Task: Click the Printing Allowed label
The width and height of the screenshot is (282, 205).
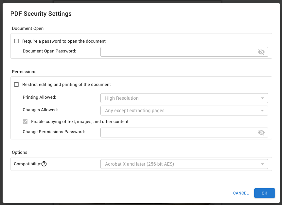Action: tap(39, 97)
